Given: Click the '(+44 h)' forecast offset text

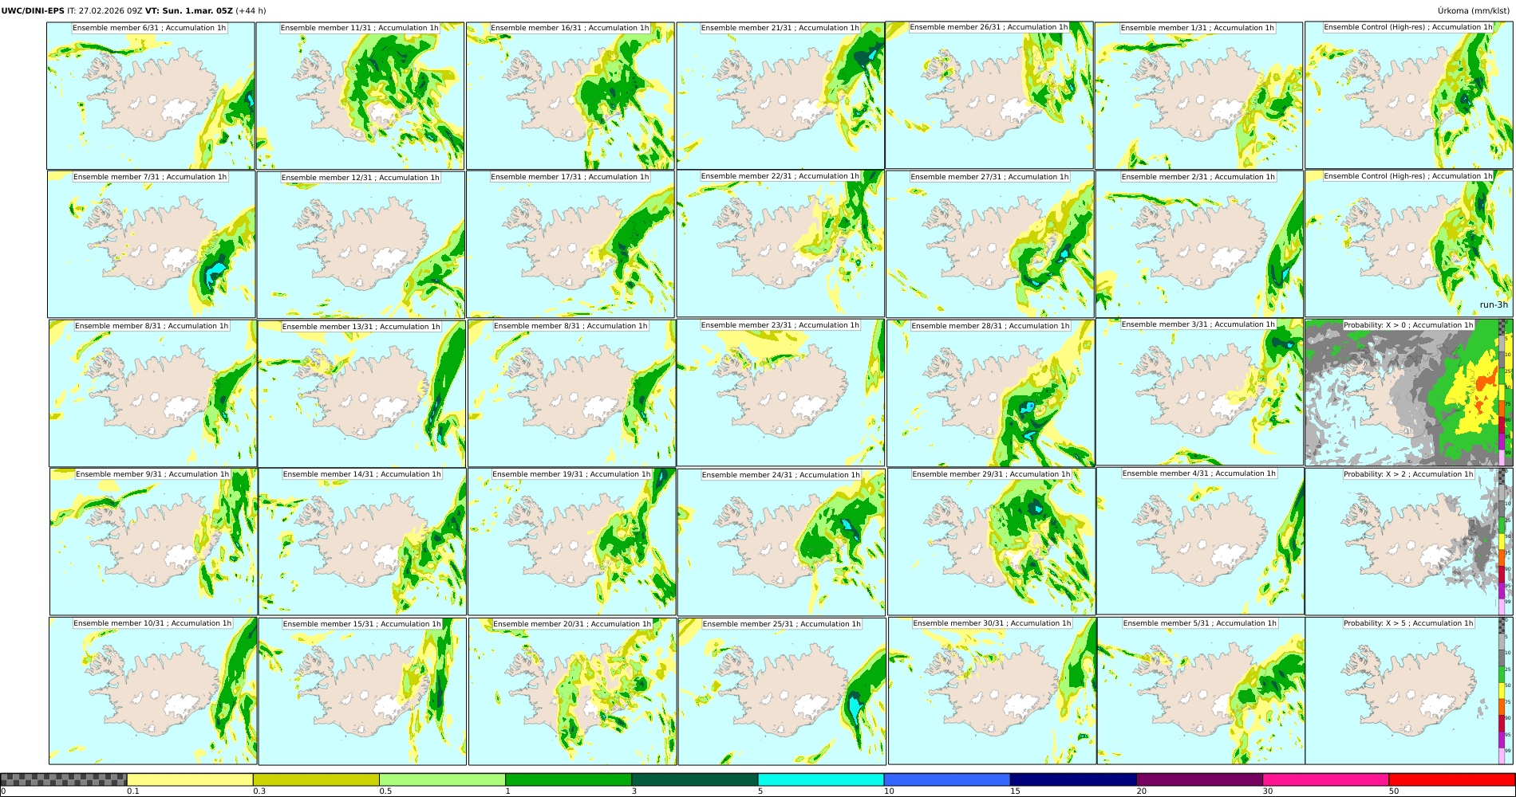Looking at the screenshot, I should [x=251, y=11].
